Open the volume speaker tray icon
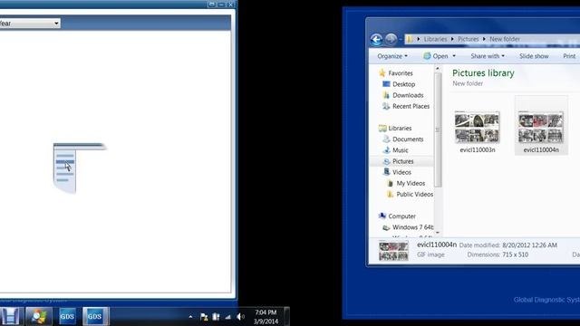The image size is (580, 326). [x=240, y=317]
